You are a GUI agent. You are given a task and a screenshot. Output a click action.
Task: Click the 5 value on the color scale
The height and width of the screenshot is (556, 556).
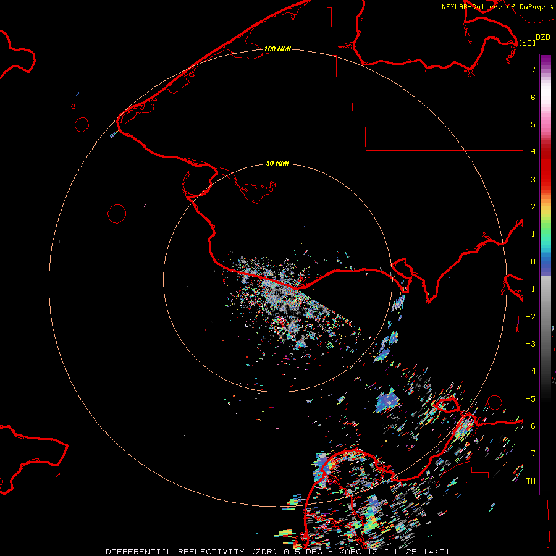click(x=533, y=124)
